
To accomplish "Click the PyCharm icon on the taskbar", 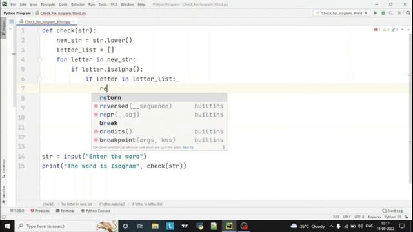I will [x=229, y=226].
